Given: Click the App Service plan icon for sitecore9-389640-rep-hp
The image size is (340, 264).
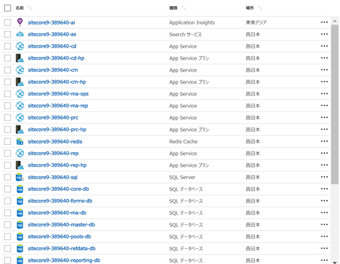Looking at the screenshot, I should coord(20,165).
